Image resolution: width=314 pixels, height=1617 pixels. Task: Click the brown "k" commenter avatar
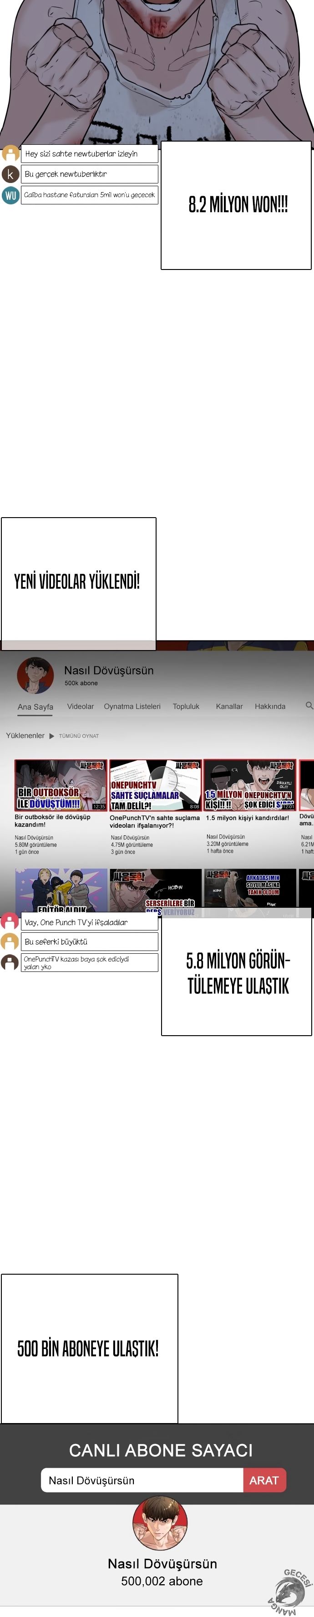coord(10,174)
